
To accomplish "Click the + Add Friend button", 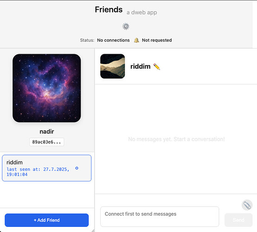I will 47,220.
